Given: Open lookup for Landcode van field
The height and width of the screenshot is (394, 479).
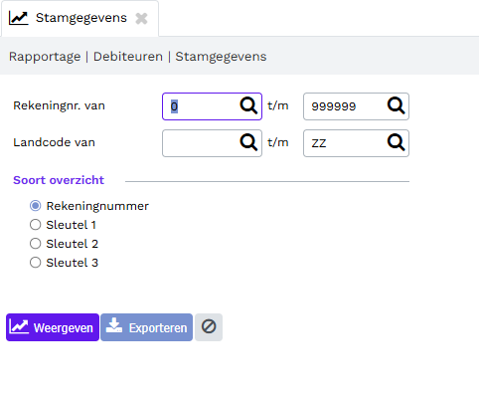Looking at the screenshot, I should 248,142.
